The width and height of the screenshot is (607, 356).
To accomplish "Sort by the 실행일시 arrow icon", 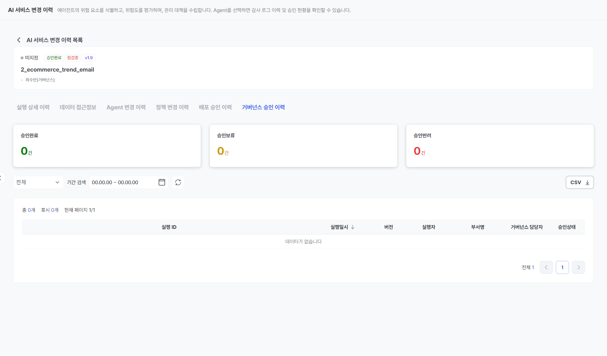I will point(353,227).
